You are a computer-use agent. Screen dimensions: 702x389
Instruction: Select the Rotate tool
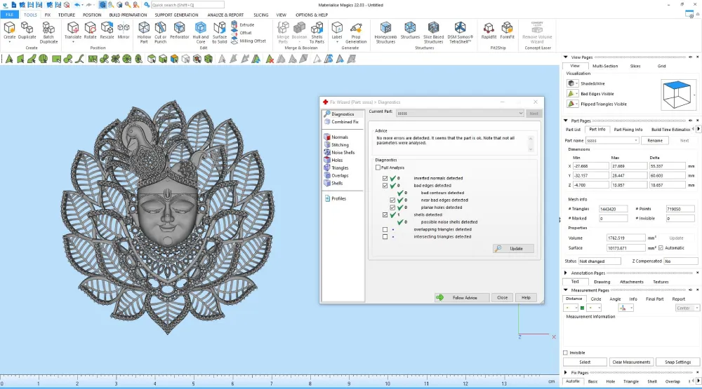tap(90, 30)
